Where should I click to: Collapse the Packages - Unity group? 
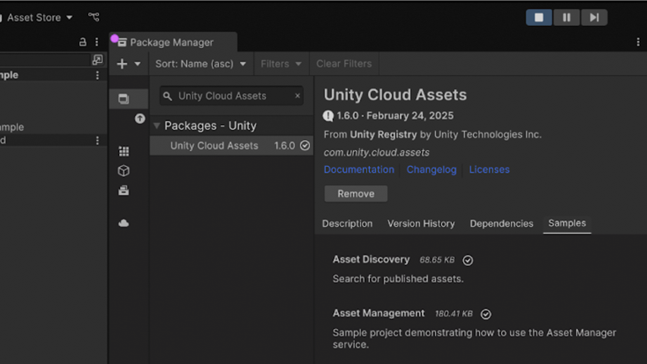[x=157, y=126]
